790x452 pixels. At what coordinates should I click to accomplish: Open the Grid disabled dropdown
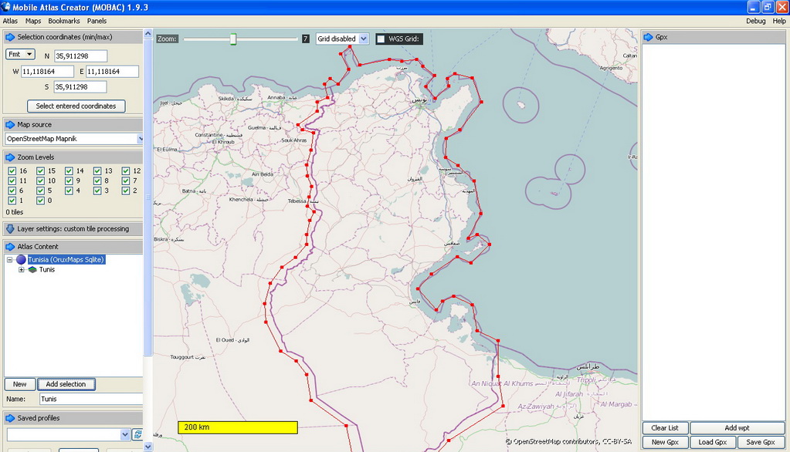tap(340, 38)
